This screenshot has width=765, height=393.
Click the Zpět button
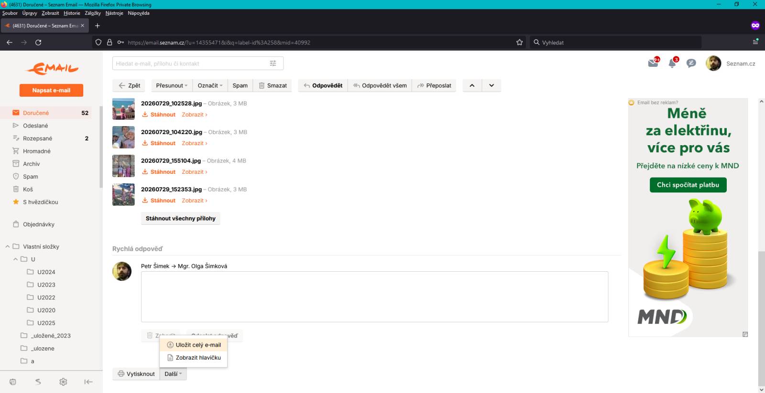click(129, 85)
